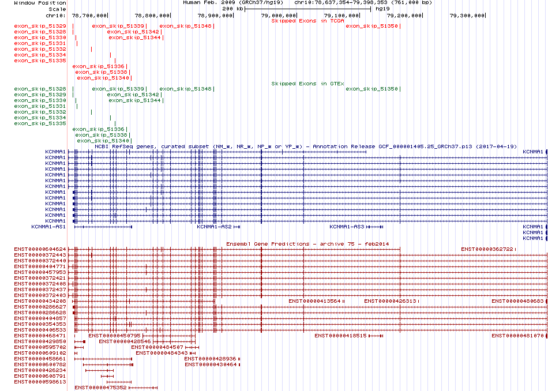The image size is (548, 391).
Task: Click red TCGA exon_skip_51335 row label
Action: tap(40, 61)
